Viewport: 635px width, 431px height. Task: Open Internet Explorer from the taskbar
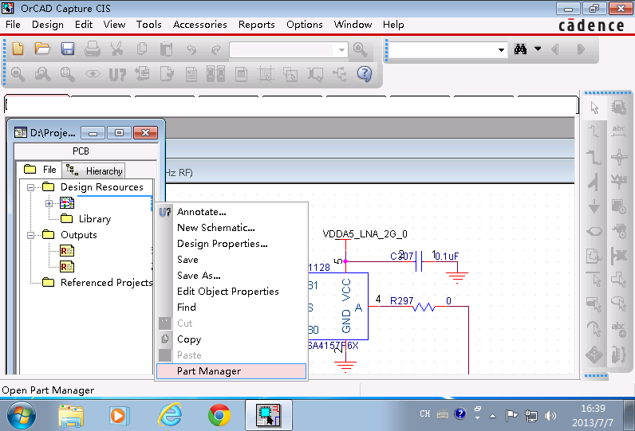tap(170, 415)
